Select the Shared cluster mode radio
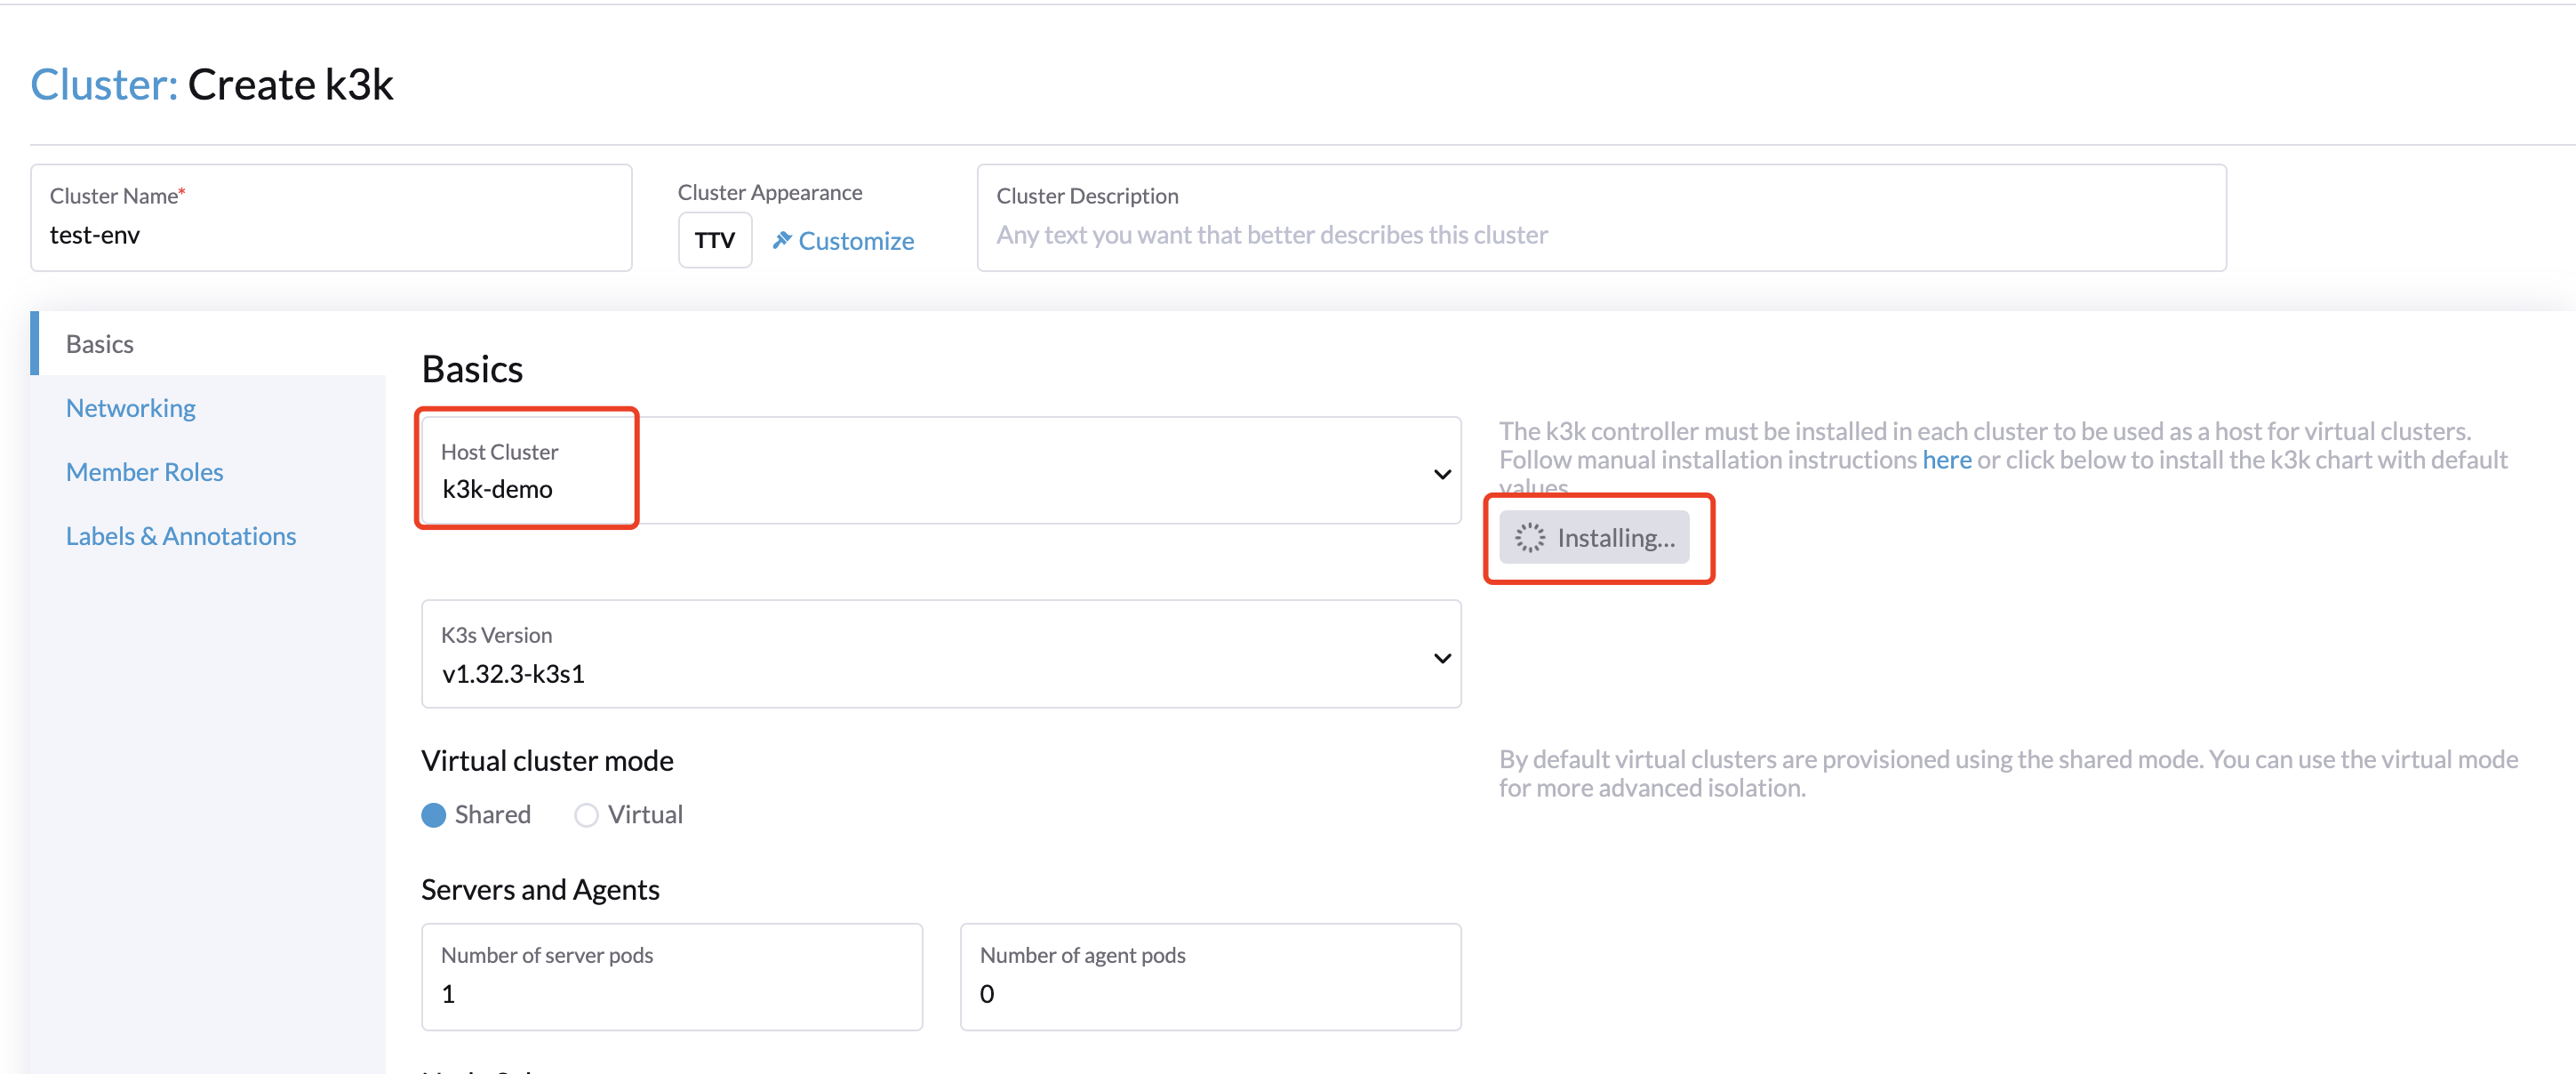 point(434,815)
